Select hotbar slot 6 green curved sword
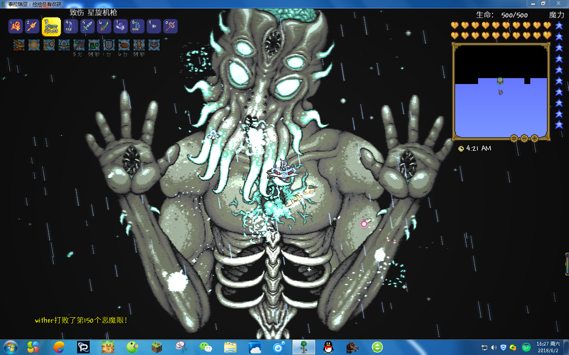The height and width of the screenshot is (355, 569). pos(104,26)
